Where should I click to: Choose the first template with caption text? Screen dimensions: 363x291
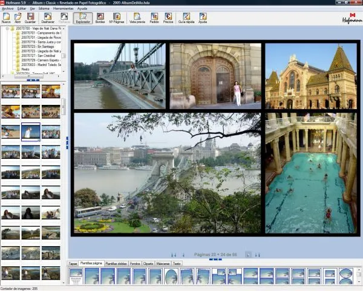tap(76, 276)
